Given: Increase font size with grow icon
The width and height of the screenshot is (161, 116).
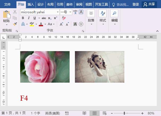Looking at the screenshot, I should [62, 24].
